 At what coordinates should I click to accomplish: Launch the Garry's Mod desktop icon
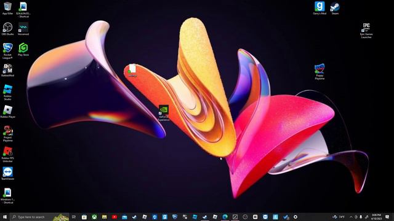point(320,8)
